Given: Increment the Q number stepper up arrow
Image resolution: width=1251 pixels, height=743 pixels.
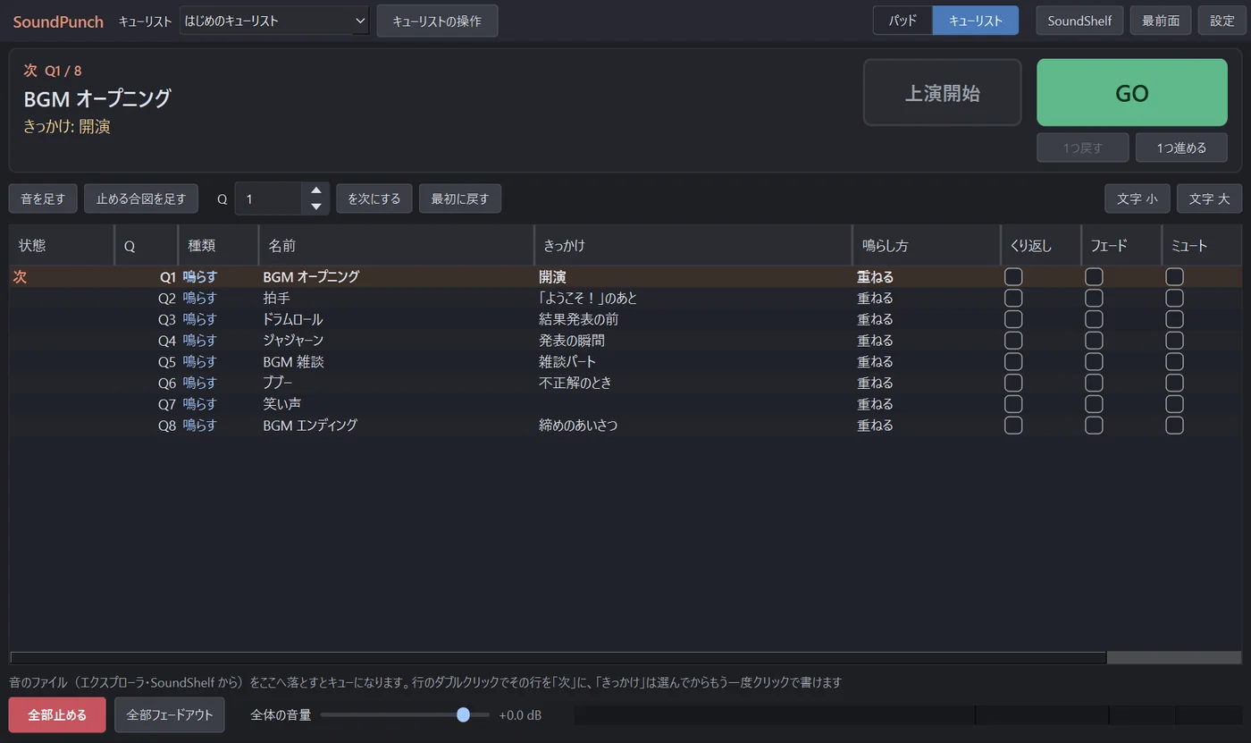Looking at the screenshot, I should coord(315,190).
